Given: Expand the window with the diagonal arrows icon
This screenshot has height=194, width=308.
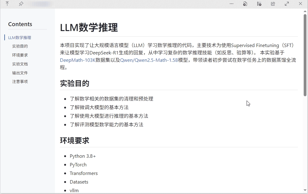Looking at the screenshot, I should point(287,4).
